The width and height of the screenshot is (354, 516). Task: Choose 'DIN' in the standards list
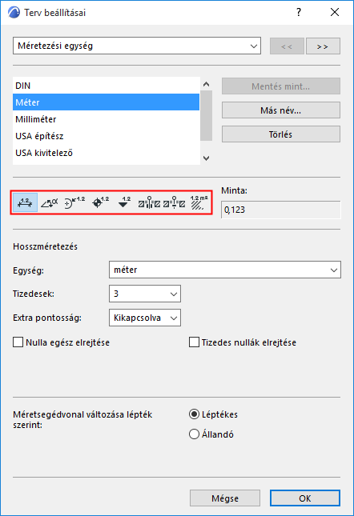(x=106, y=86)
